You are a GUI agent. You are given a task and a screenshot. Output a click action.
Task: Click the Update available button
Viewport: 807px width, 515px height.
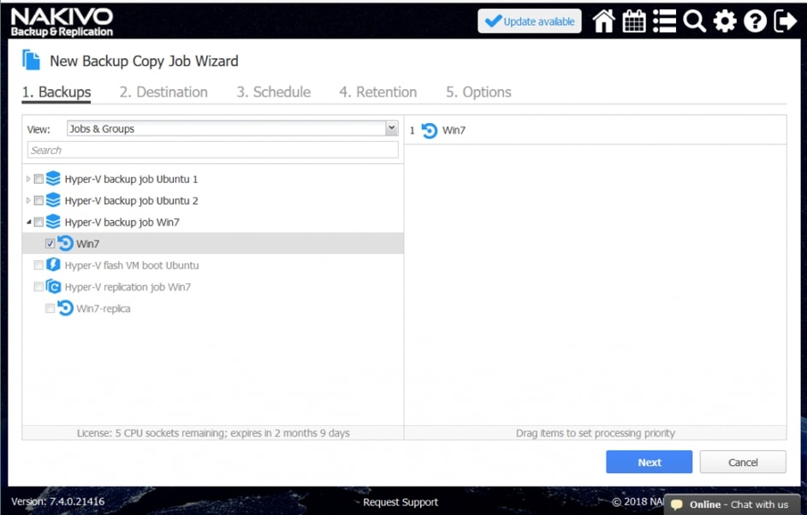529,21
